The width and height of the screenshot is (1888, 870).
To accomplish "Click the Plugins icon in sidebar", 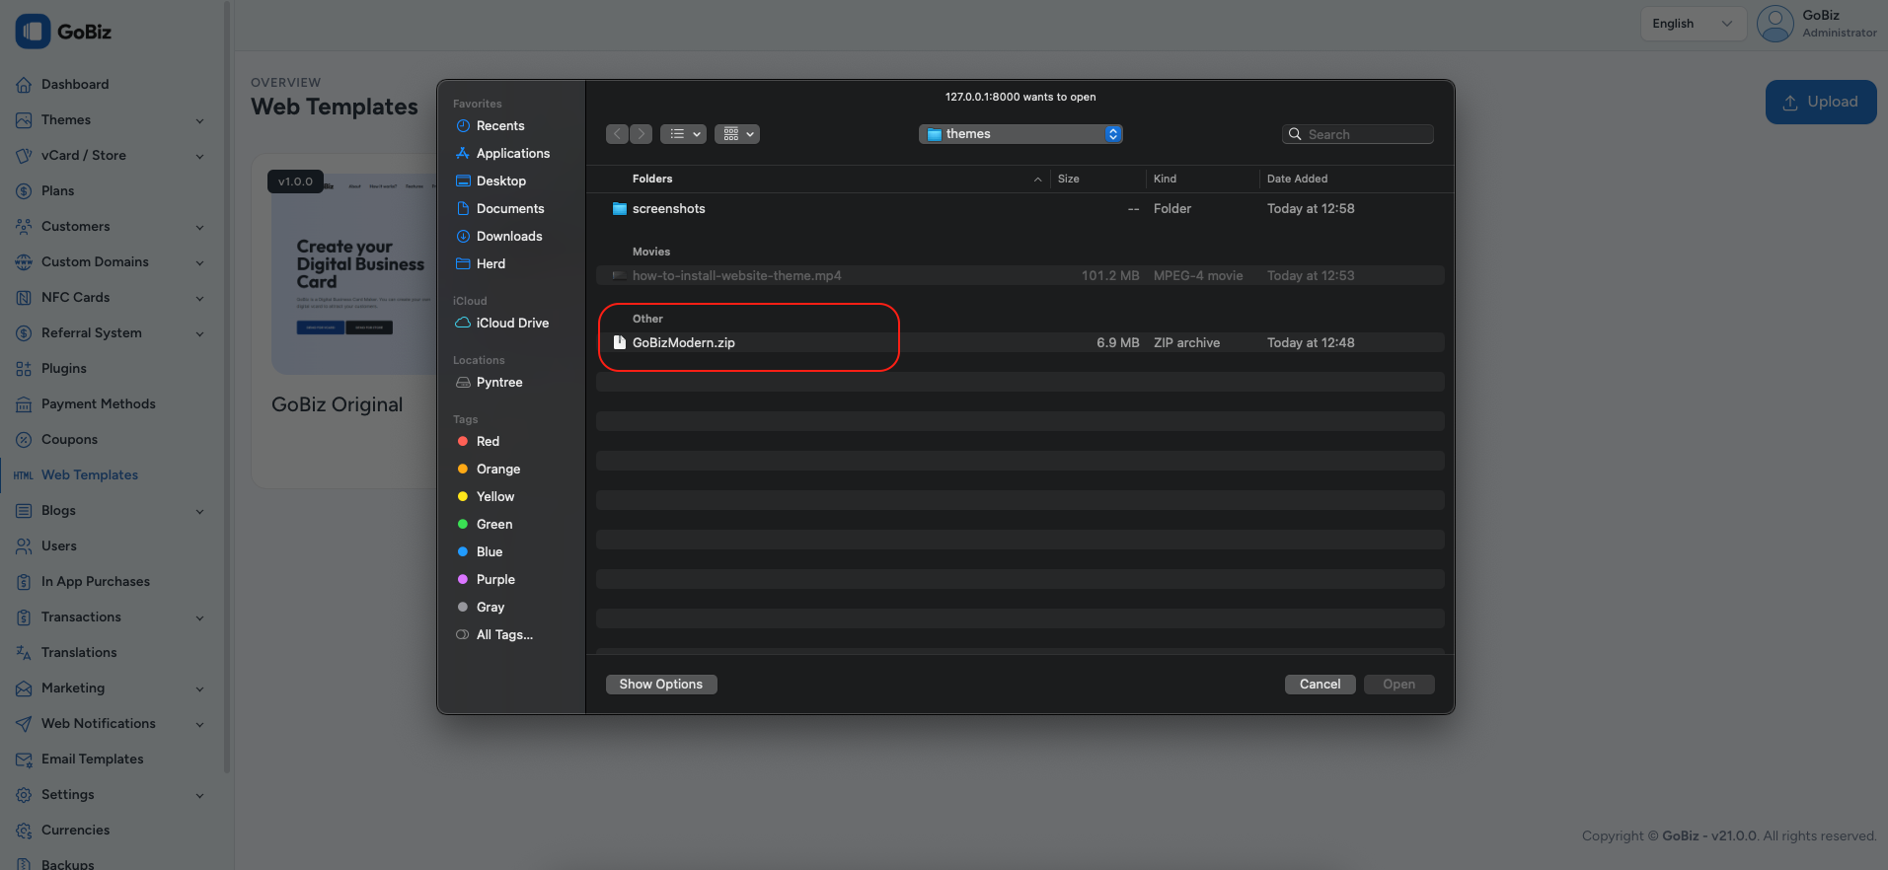I will [x=24, y=369].
